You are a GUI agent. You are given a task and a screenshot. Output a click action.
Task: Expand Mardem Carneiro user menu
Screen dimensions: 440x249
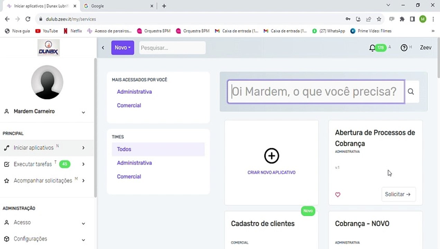pos(83,112)
